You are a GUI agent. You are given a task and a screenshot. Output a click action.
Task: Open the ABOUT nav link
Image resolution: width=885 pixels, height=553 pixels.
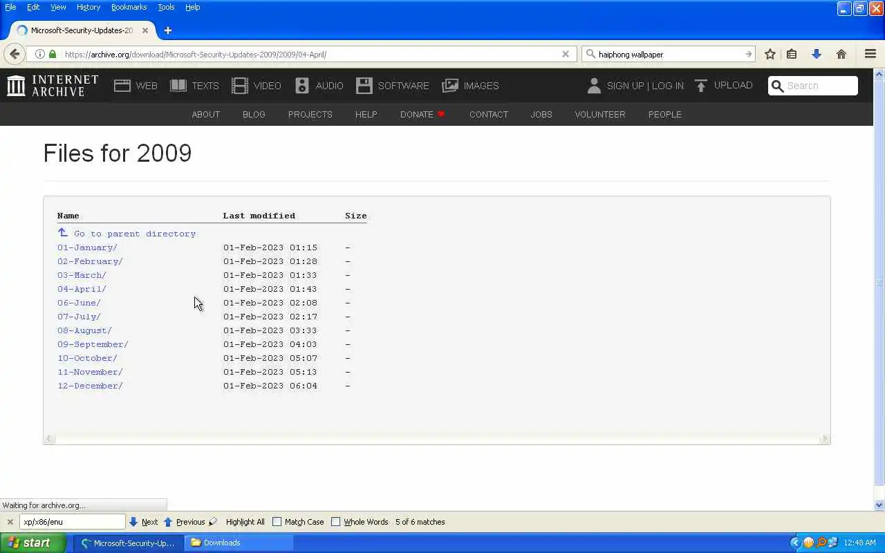[x=205, y=114]
